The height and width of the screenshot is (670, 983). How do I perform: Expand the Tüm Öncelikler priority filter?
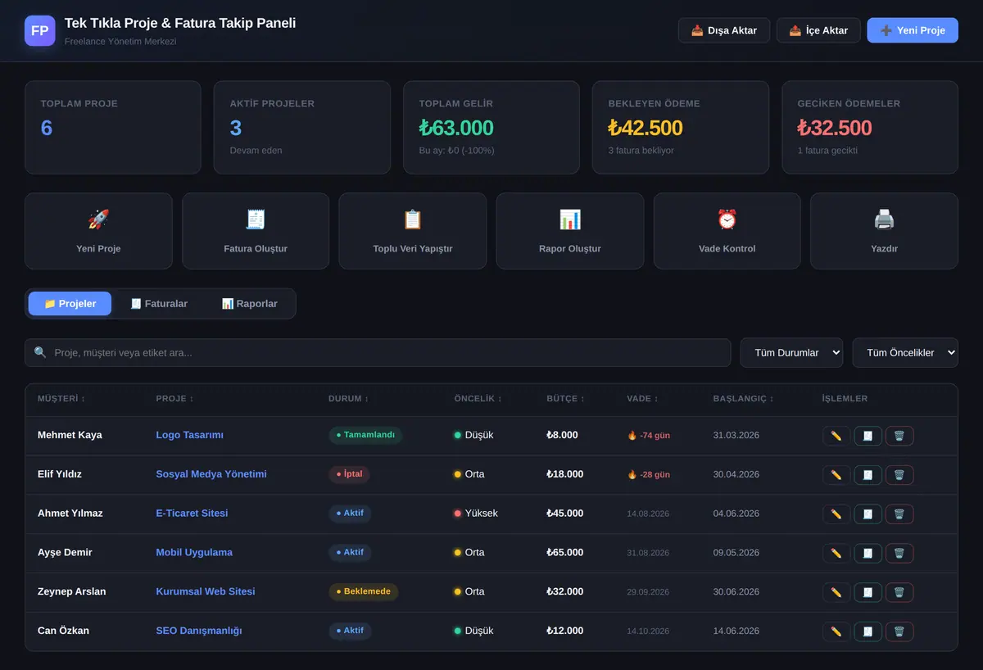point(905,353)
